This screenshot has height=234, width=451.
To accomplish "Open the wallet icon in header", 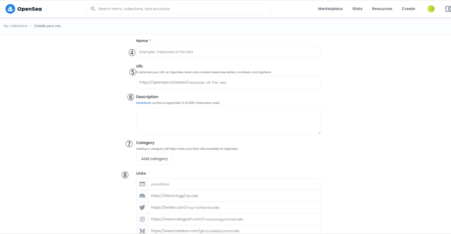I will 448,9.
